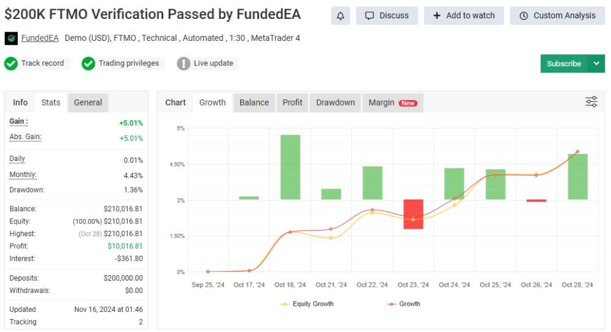Click the Live update warning icon
Screen dimensions: 611x332
pos(183,63)
